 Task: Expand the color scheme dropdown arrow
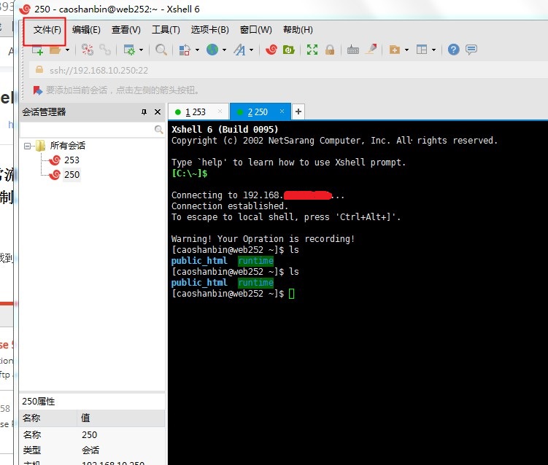(197, 50)
